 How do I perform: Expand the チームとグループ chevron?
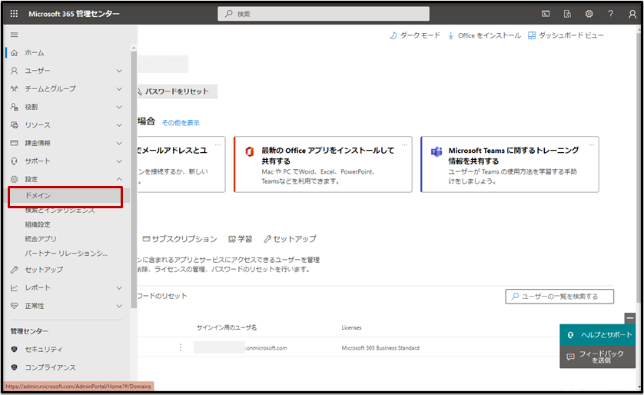point(119,89)
